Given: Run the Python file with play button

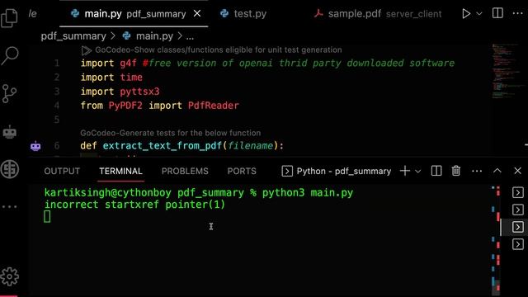Looking at the screenshot, I should tap(466, 13).
